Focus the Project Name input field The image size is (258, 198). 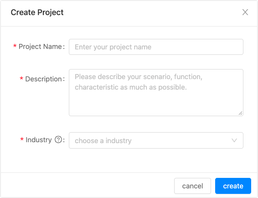(x=156, y=47)
